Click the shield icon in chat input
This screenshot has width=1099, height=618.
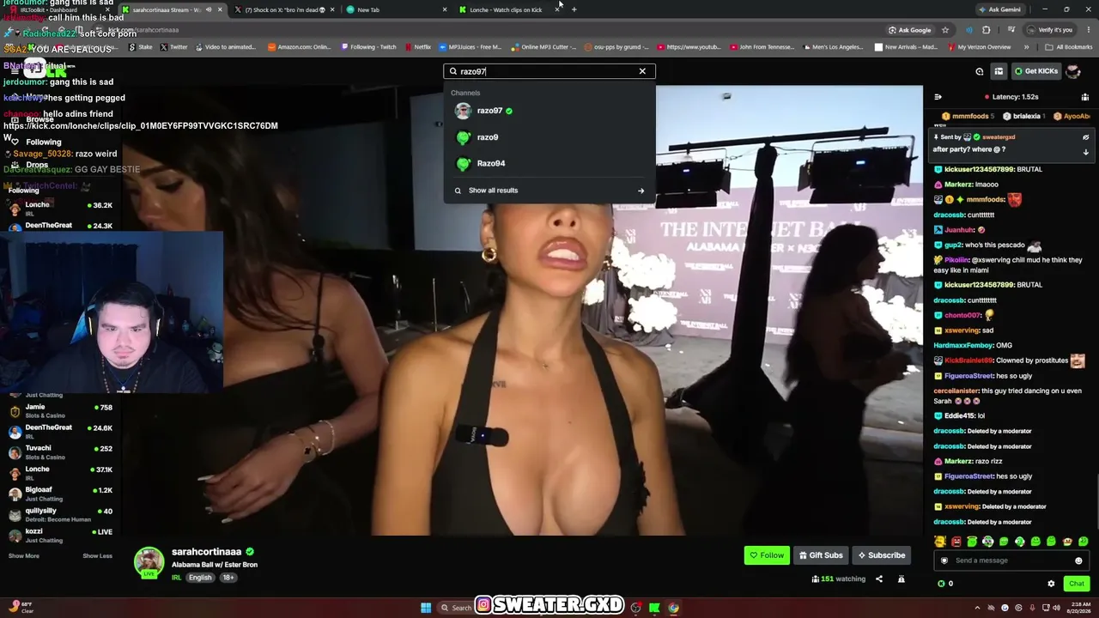944,560
